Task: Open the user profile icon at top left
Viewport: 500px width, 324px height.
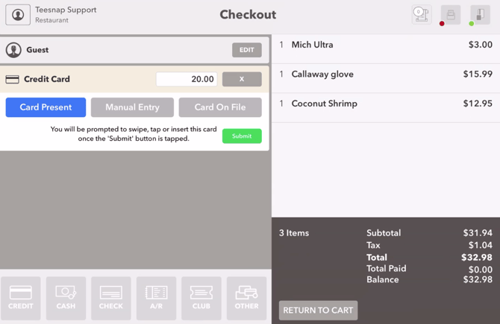Action: 18,15
